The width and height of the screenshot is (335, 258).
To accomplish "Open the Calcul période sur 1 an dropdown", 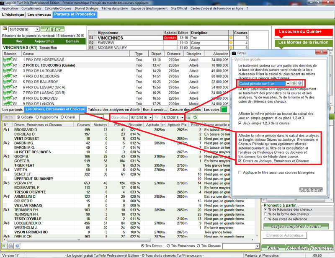I will [287, 84].
